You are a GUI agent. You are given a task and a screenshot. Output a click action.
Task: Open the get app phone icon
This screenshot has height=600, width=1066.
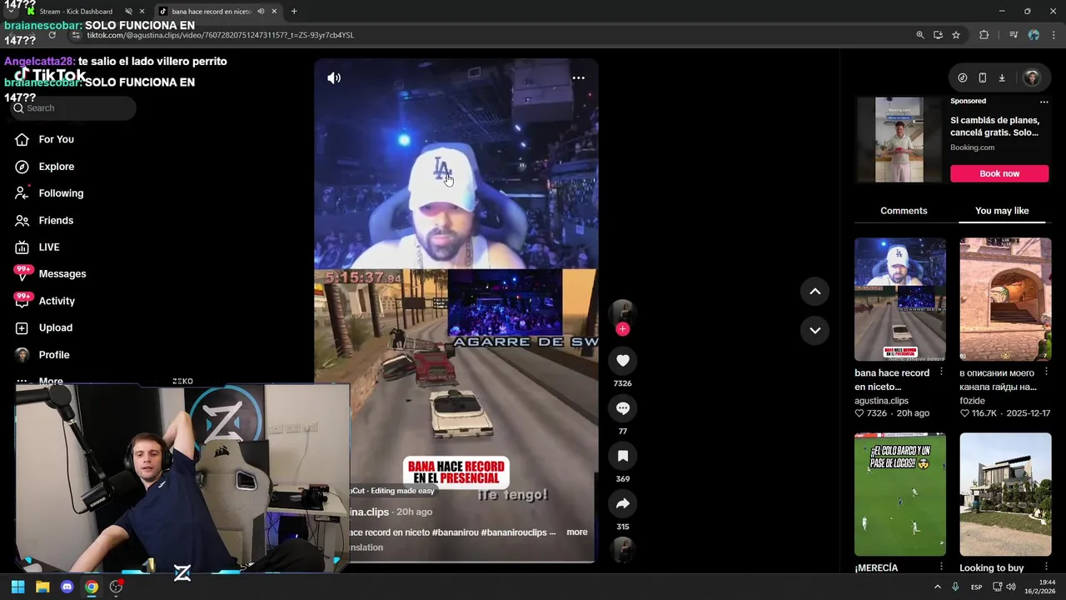point(983,77)
